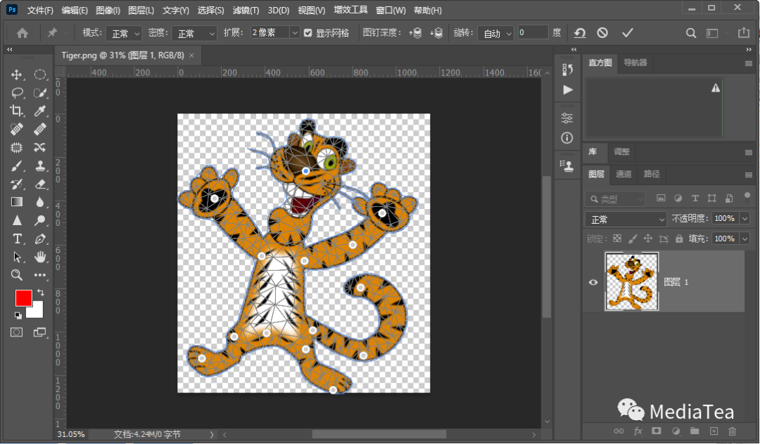Viewport: 760px width, 444px height.
Task: Select the Lasso tool
Action: pos(17,93)
